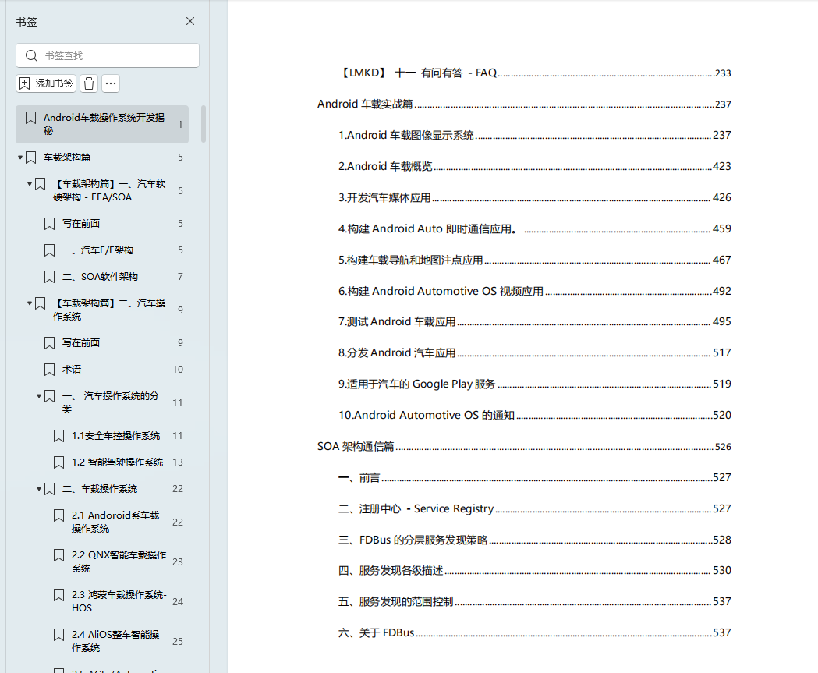Open bookmark 【车载架构篇】一、汽车软硬架构 - EEA/SOA
The width and height of the screenshot is (818, 673).
tap(109, 190)
